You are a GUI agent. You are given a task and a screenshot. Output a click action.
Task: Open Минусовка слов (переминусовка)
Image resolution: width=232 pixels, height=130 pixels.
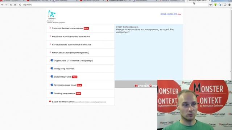(70, 53)
